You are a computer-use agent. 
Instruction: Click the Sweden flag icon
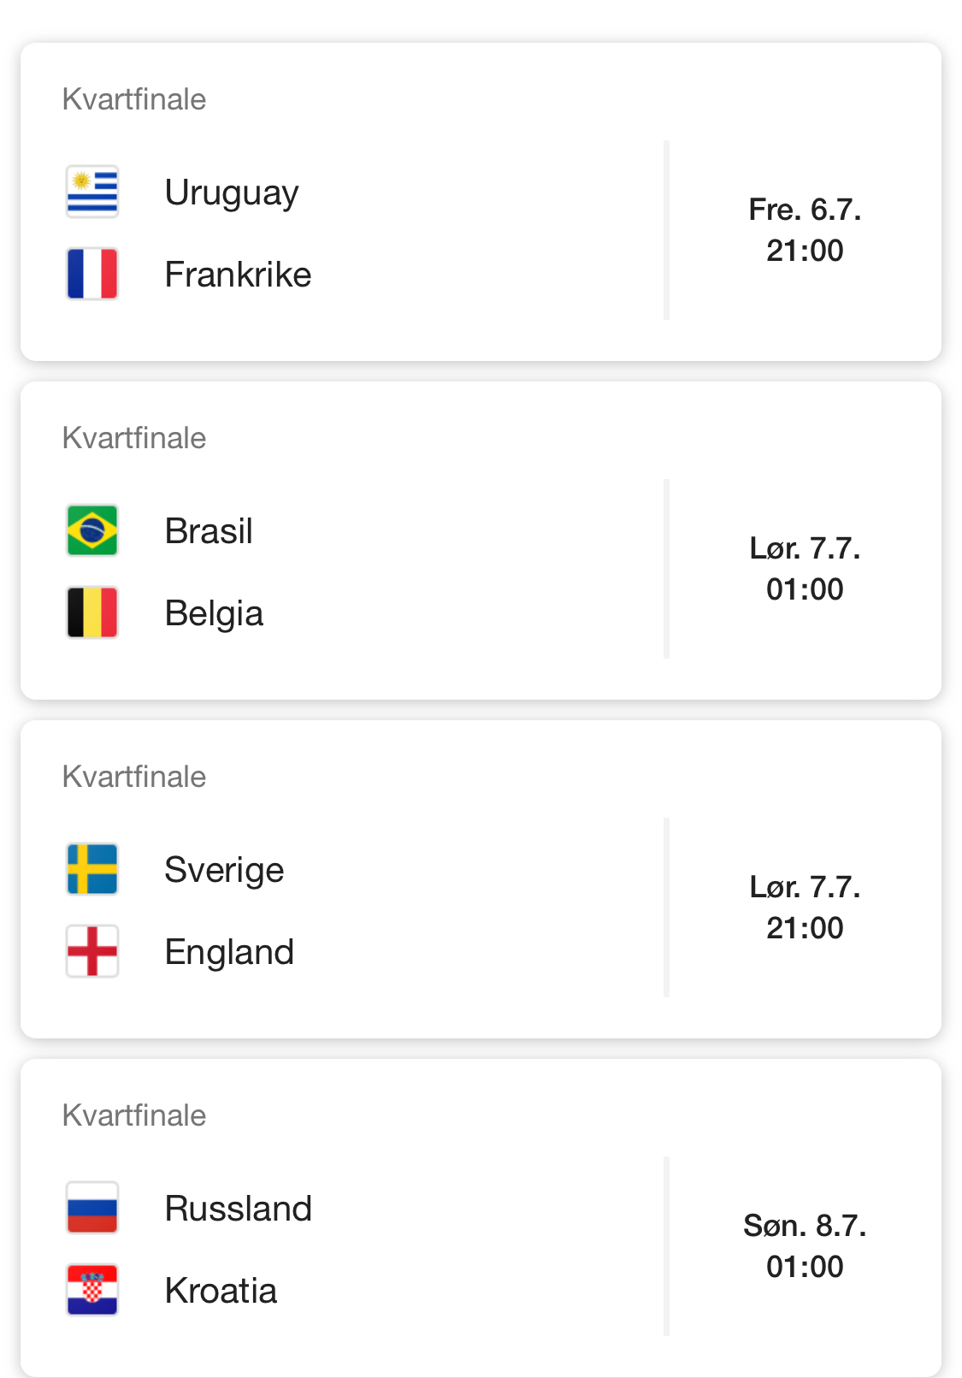(92, 869)
